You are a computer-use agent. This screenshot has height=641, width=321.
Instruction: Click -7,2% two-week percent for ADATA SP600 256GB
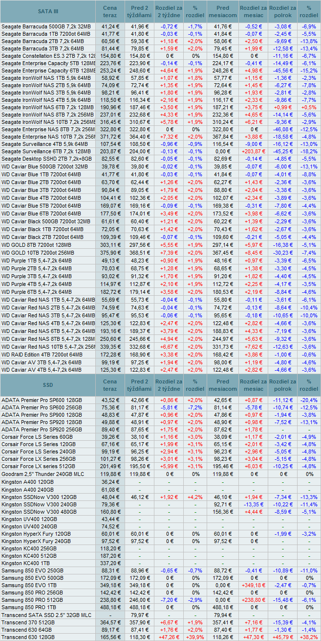coord(195,408)
